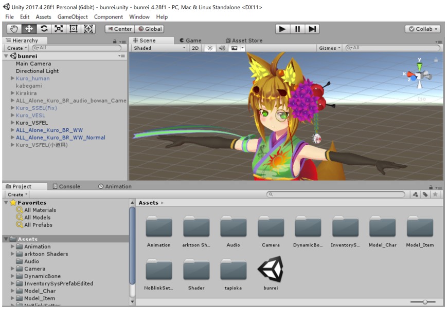Click the Collab button
The width and height of the screenshot is (447, 310).
pos(423,29)
